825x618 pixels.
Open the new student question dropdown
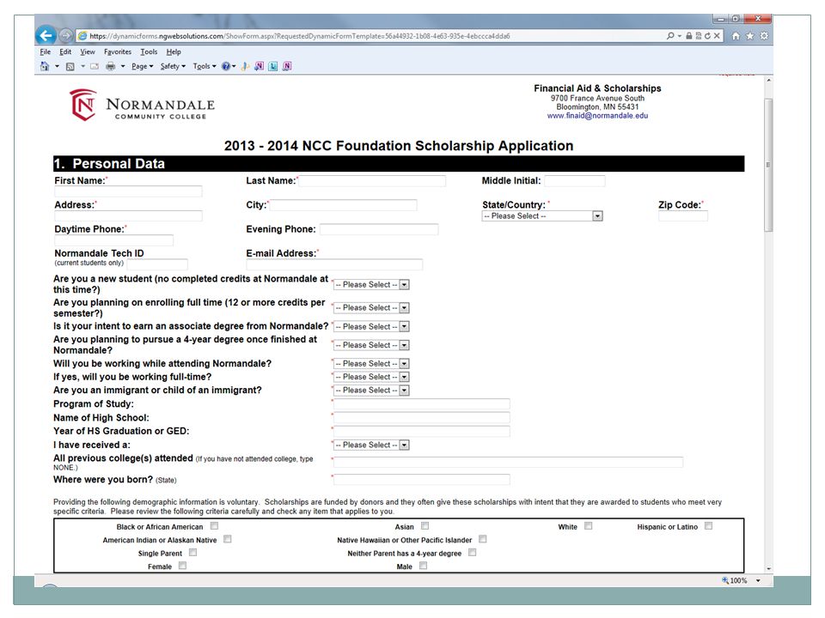(371, 285)
